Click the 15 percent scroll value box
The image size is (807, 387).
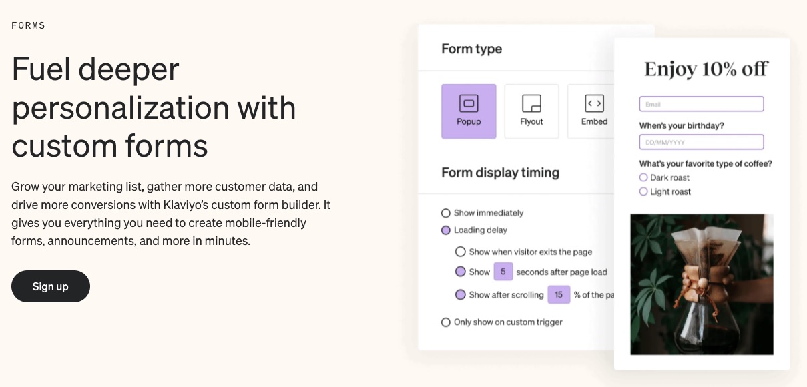(559, 294)
